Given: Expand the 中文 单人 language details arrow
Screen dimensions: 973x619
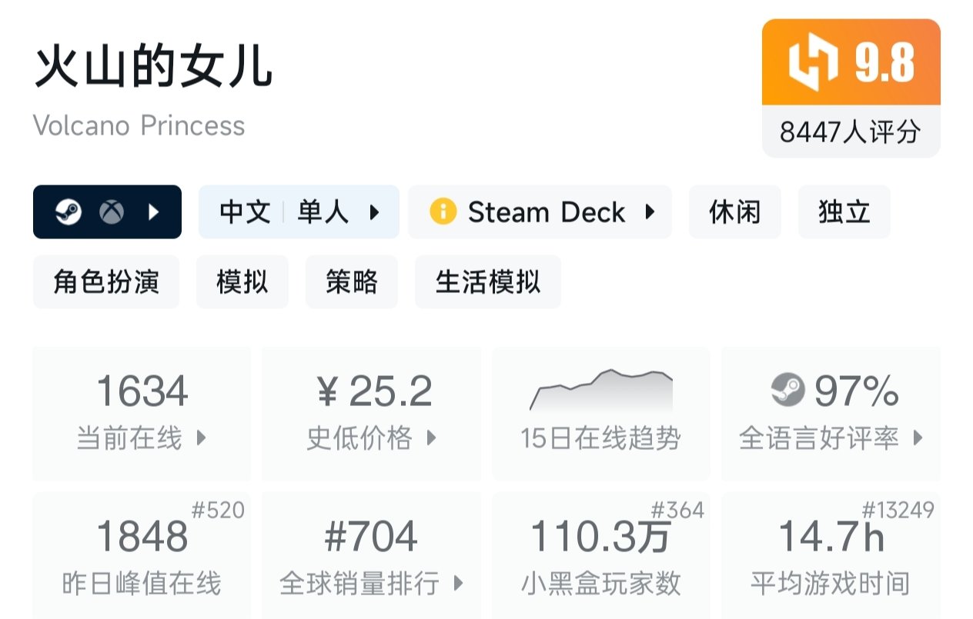Looking at the screenshot, I should click(375, 212).
